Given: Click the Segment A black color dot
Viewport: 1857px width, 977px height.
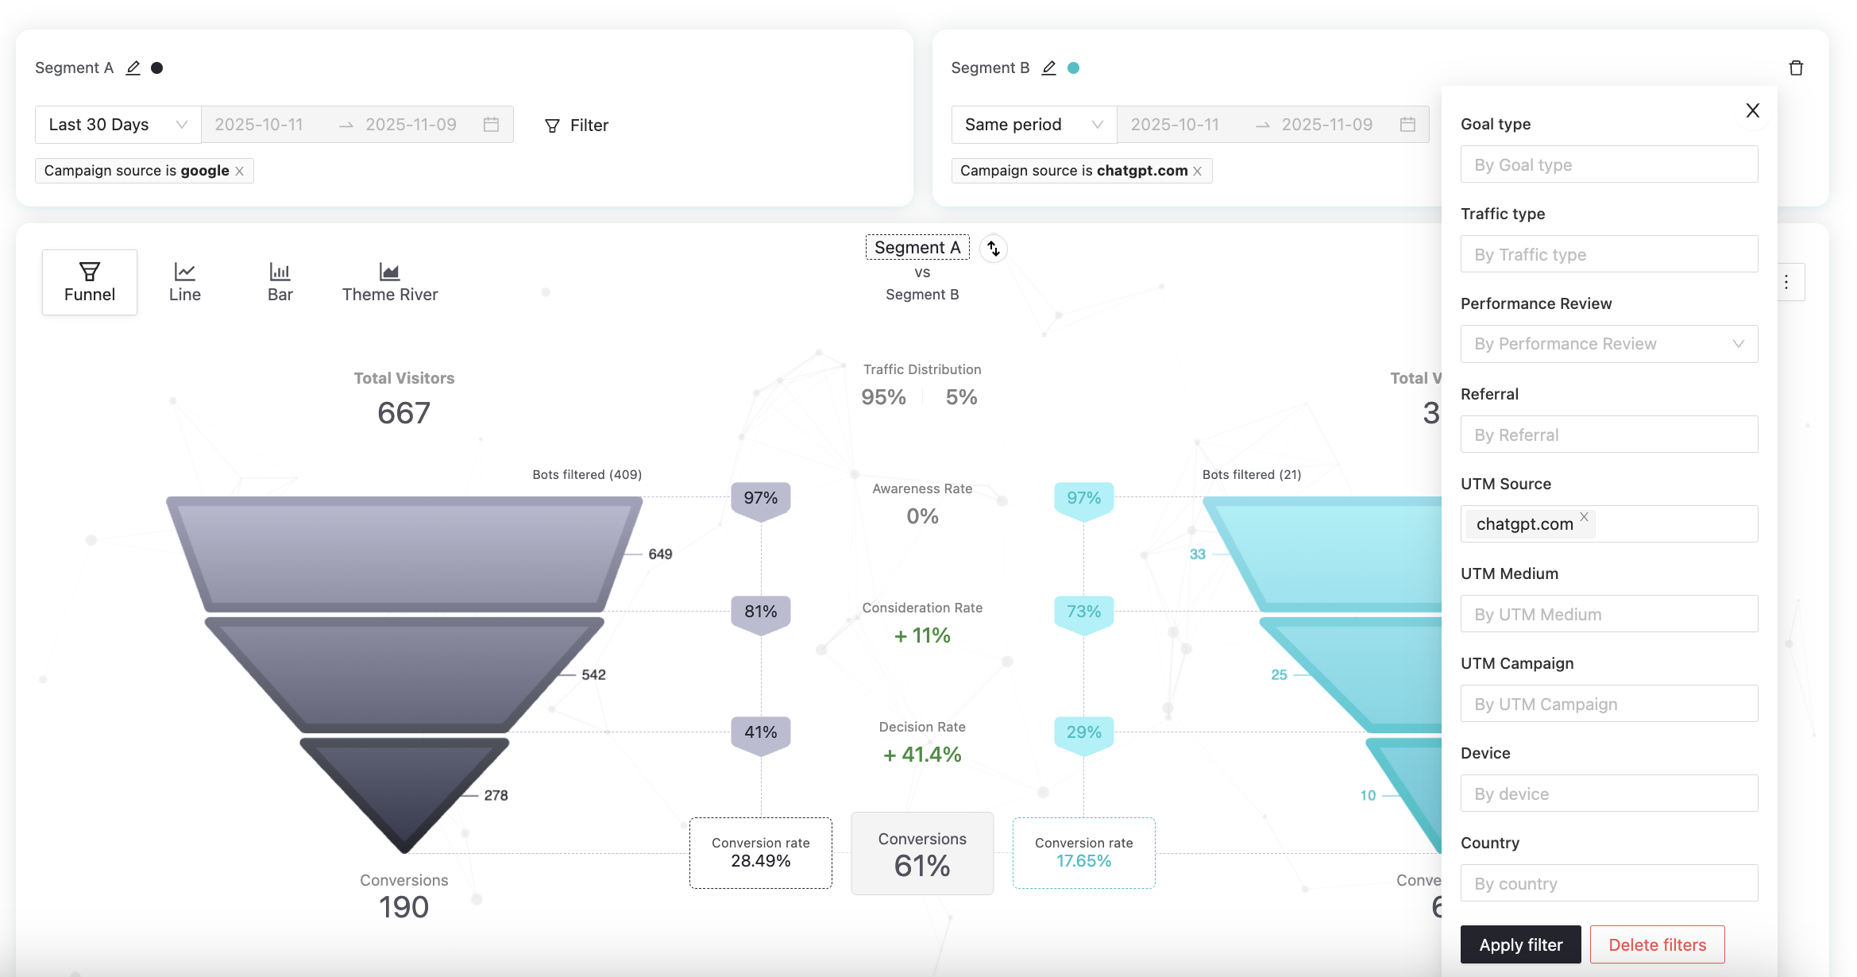Looking at the screenshot, I should (x=157, y=68).
